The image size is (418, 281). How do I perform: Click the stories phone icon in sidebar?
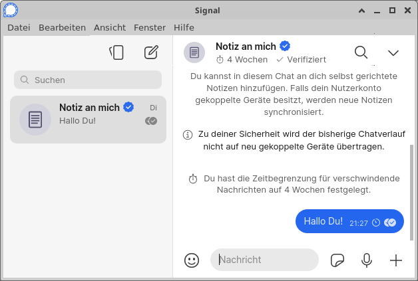tap(116, 52)
